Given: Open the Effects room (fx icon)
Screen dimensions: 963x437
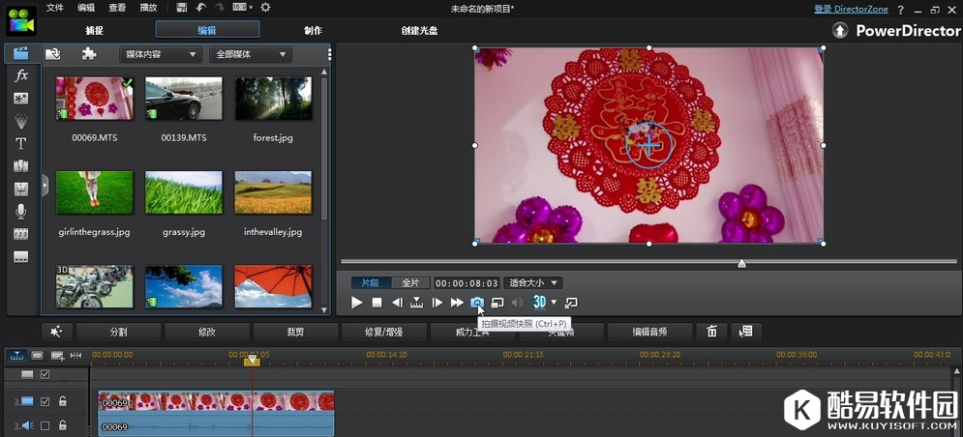Looking at the screenshot, I should point(21,75).
